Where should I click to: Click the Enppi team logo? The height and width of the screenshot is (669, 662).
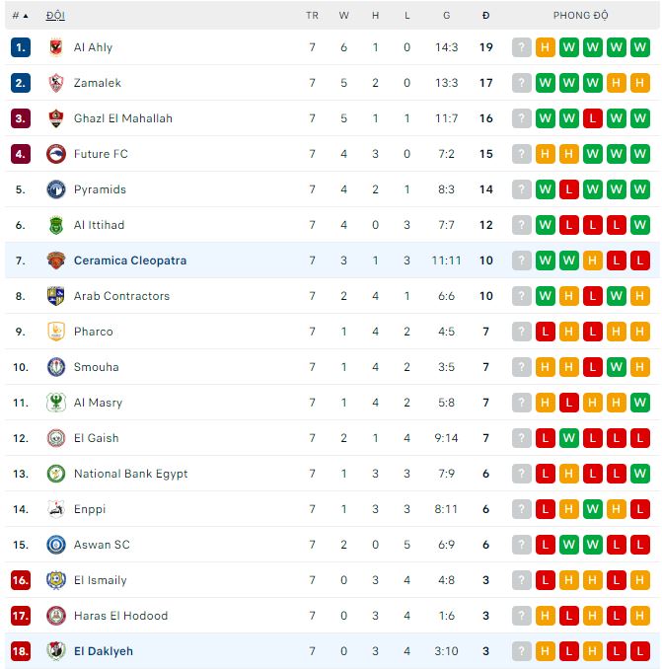coord(55,509)
